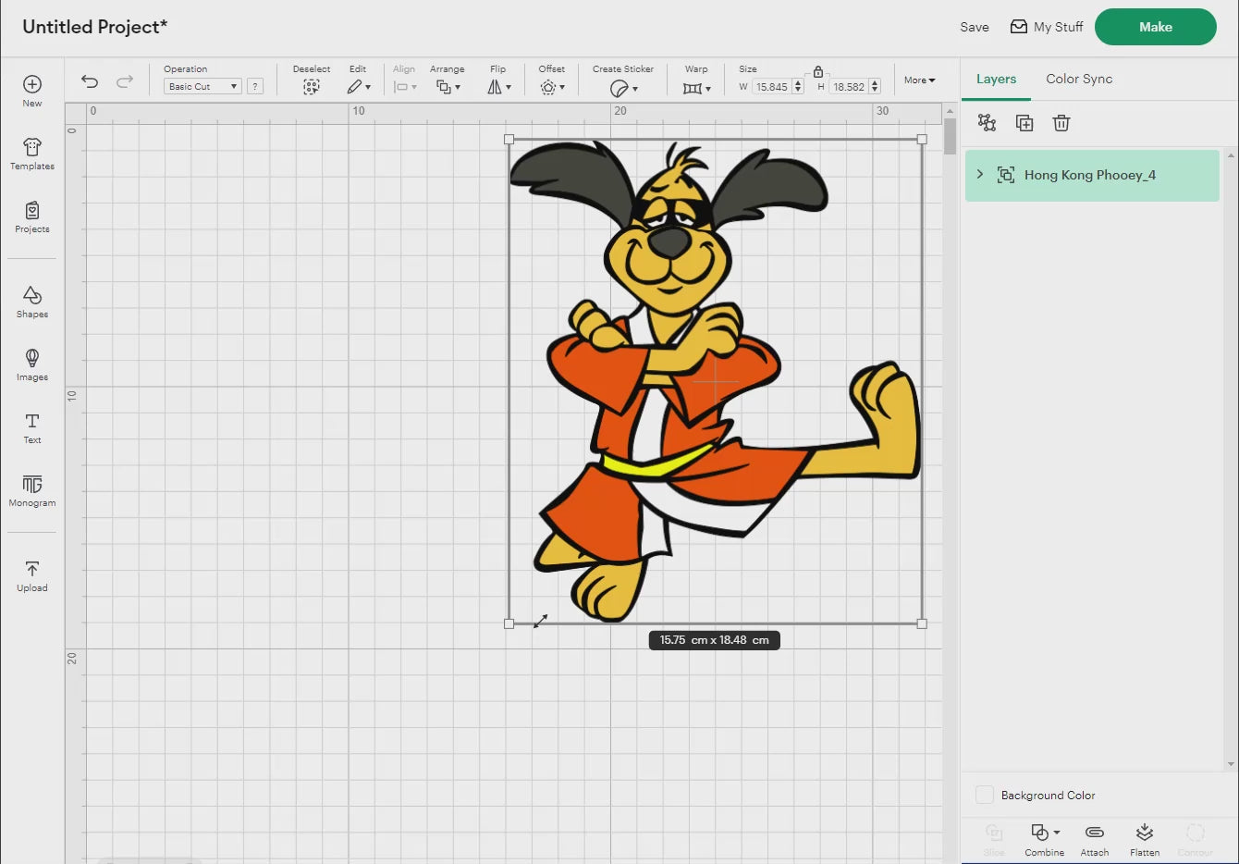Click the Contour icon
Screen dimensions: 1239x864
pos(1196,833)
